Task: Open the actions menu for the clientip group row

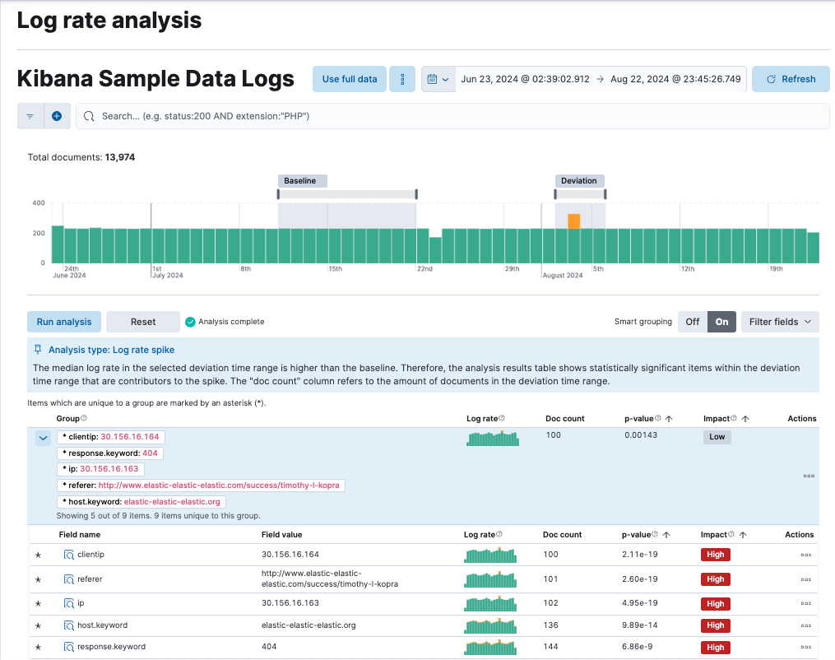Action: (810, 476)
